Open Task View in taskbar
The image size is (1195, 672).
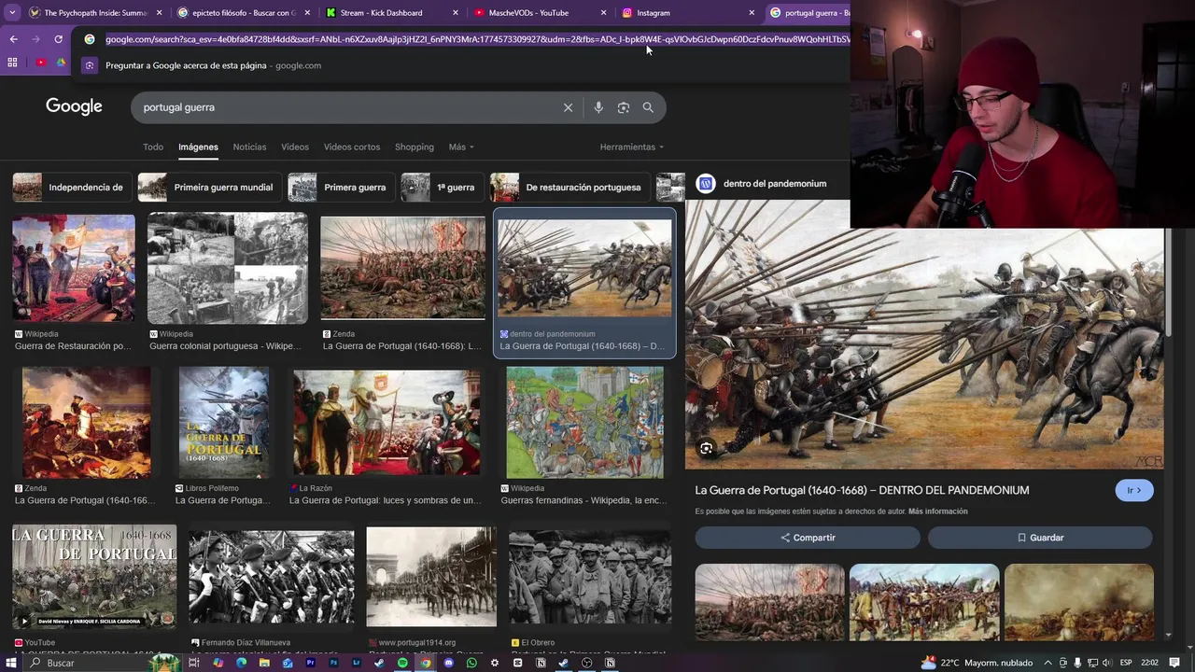pos(194,663)
